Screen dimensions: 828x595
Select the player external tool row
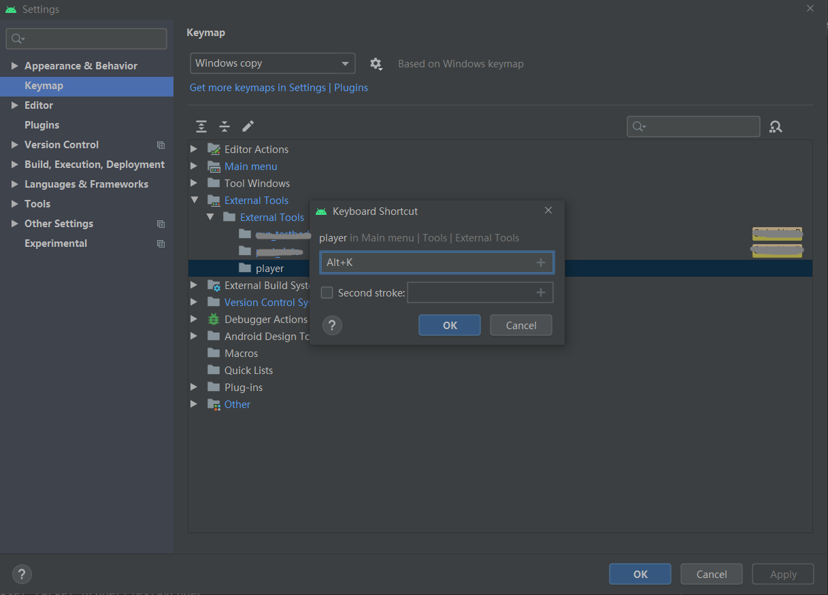tap(500, 269)
